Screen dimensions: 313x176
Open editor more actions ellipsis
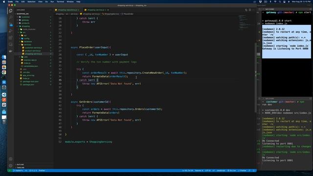(253, 10)
